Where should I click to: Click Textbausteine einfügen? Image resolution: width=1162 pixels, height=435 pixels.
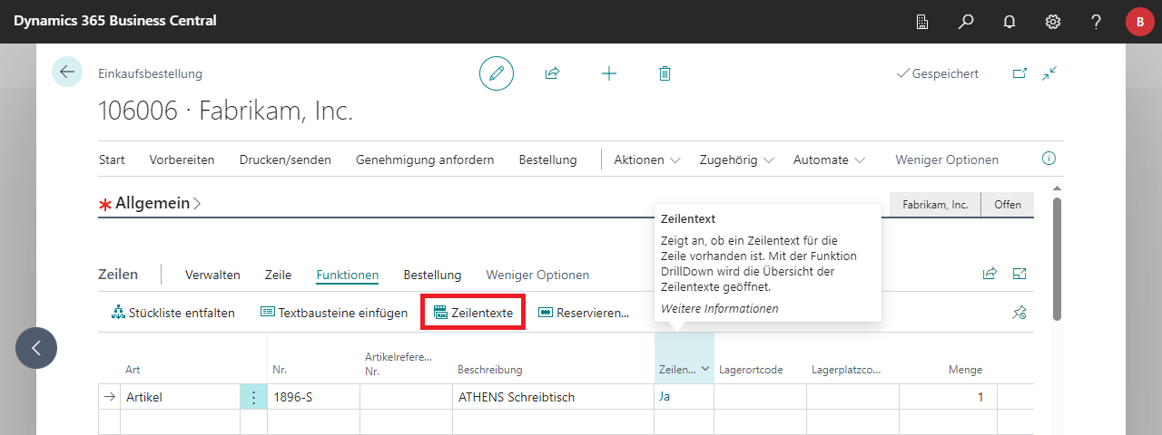333,313
